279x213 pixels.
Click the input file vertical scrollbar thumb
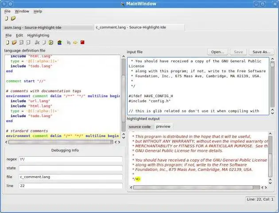(272, 64)
